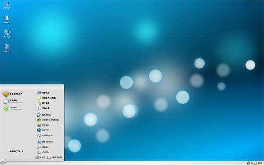Open Help and Support question-mark icon

pos(39,142)
